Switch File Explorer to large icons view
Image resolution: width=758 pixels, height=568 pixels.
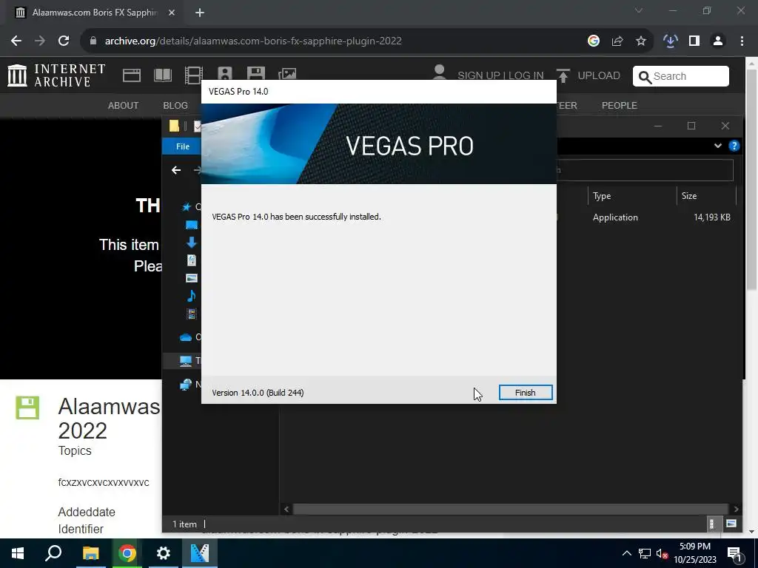tap(731, 524)
